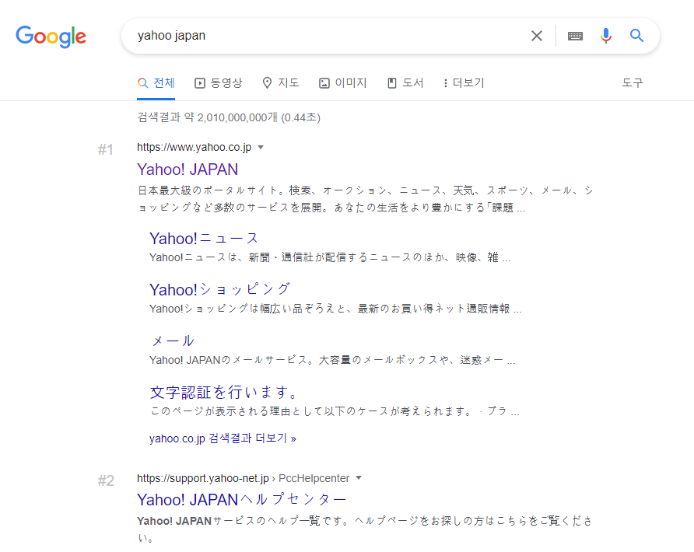Image resolution: width=694 pixels, height=552 pixels.
Task: Switch to the 도서 books tab
Action: (x=405, y=83)
